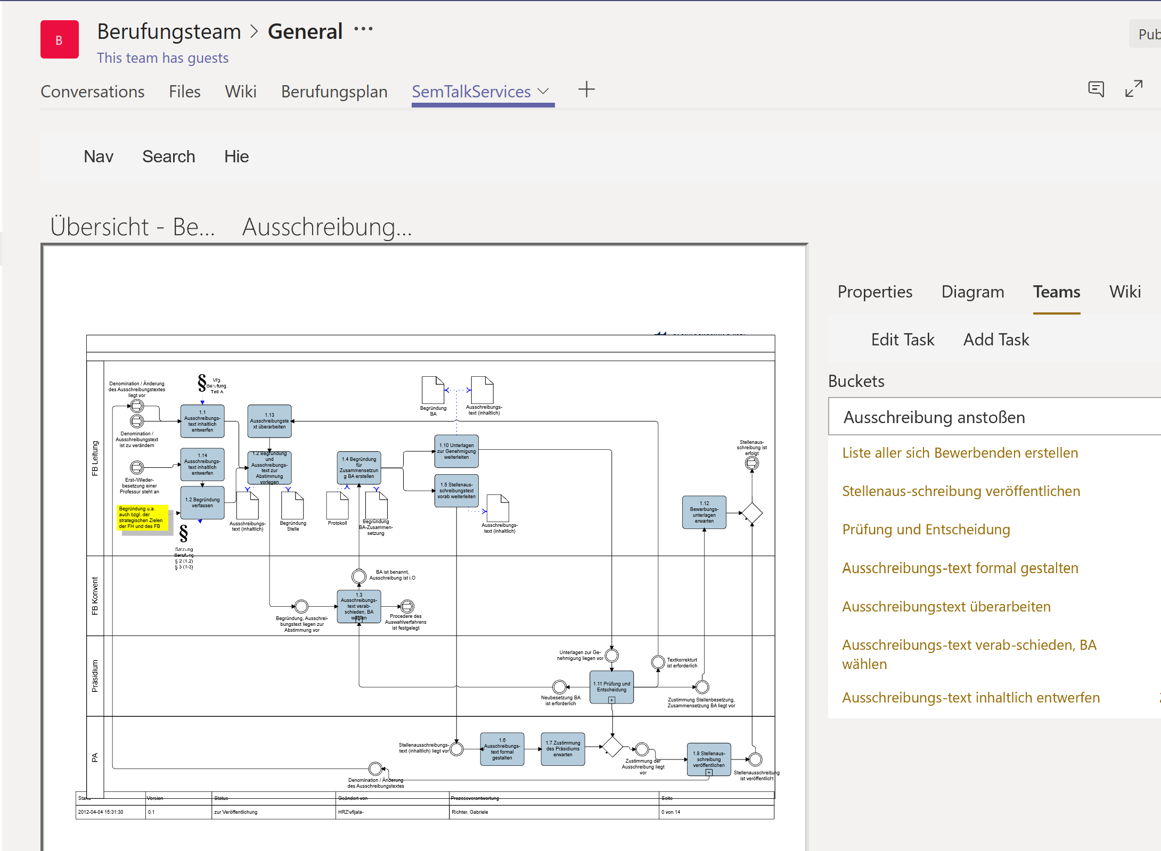The height and width of the screenshot is (851, 1161).
Task: Click the yellow Begründung note in diagram
Action: pos(142,518)
